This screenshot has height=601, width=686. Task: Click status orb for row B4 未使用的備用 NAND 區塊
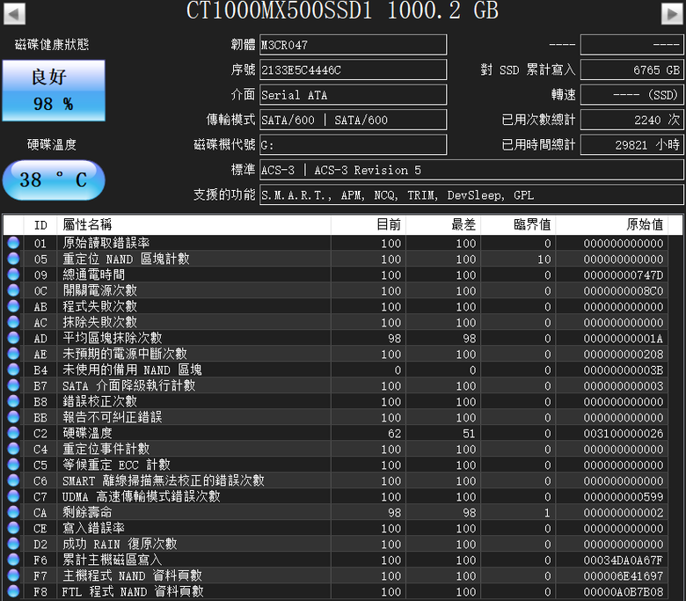coord(13,369)
